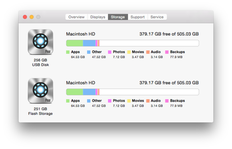The image size is (232, 149).
Task: Minimize the window with the yellow button
Action: pos(32,17)
